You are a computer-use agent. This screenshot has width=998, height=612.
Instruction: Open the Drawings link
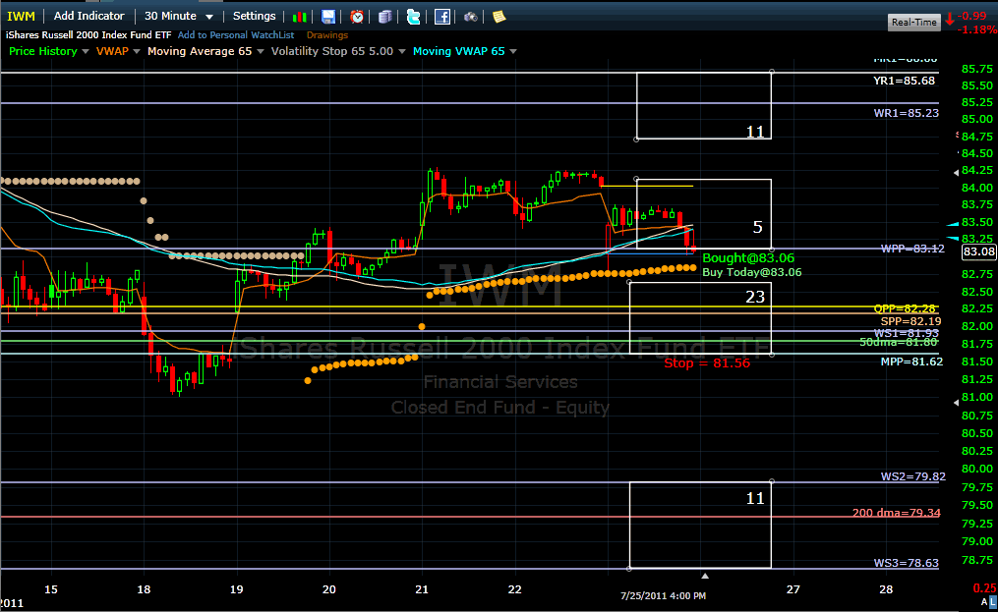327,35
